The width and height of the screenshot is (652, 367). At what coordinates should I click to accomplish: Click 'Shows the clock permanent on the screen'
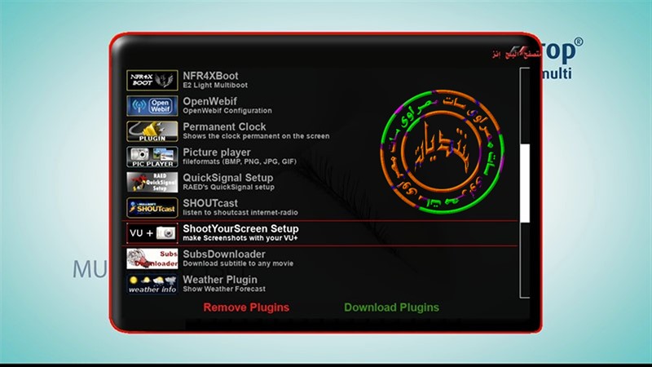click(x=256, y=136)
